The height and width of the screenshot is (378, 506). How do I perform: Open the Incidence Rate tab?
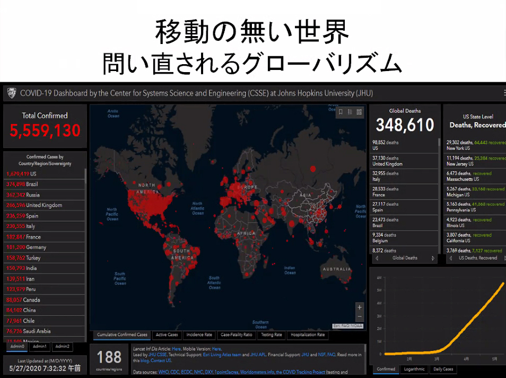[199, 335]
